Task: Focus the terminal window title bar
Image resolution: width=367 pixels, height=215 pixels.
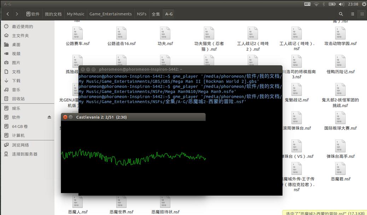Action: (x=180, y=69)
